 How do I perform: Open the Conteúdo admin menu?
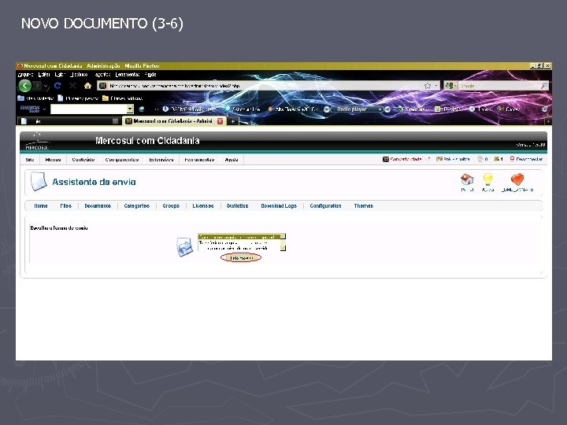coord(83,159)
